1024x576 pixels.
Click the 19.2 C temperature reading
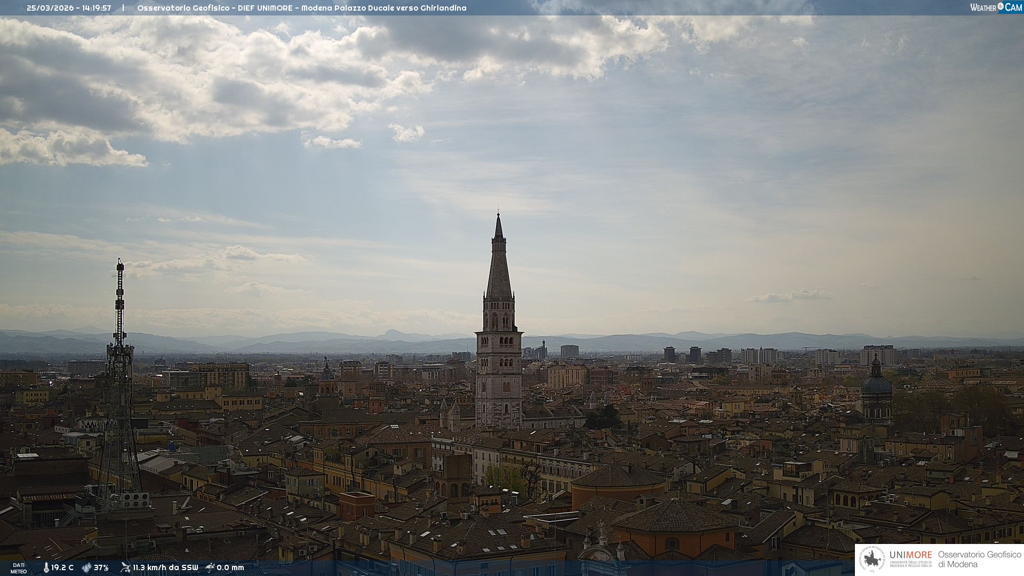click(62, 568)
